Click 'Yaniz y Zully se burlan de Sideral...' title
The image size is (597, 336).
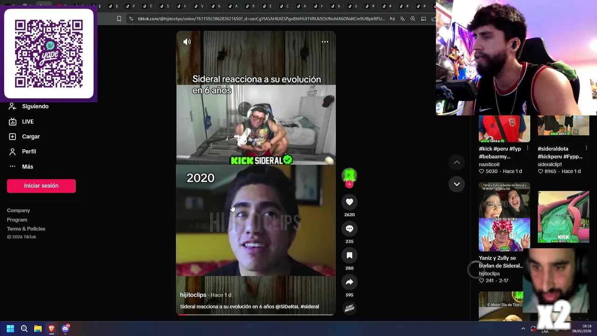coord(501,262)
